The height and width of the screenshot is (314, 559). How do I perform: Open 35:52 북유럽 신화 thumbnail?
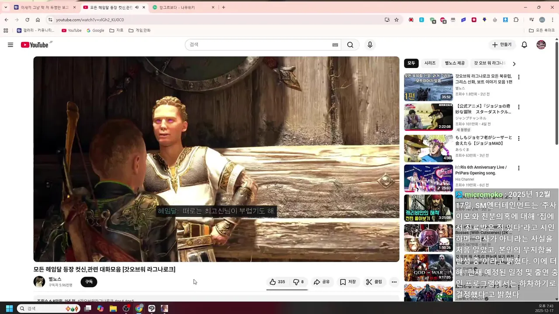(428, 87)
